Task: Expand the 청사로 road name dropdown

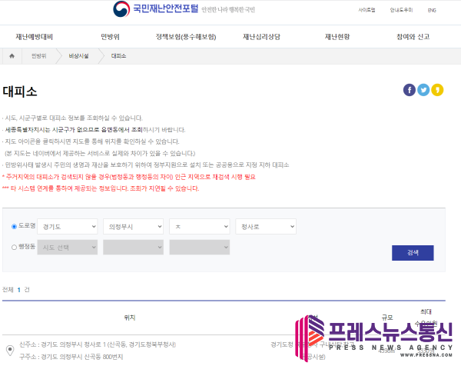Action: coord(265,227)
